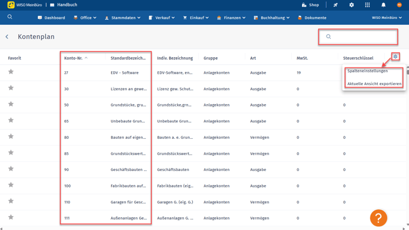
Task: Click the orange user avatar
Action: coord(399,5)
